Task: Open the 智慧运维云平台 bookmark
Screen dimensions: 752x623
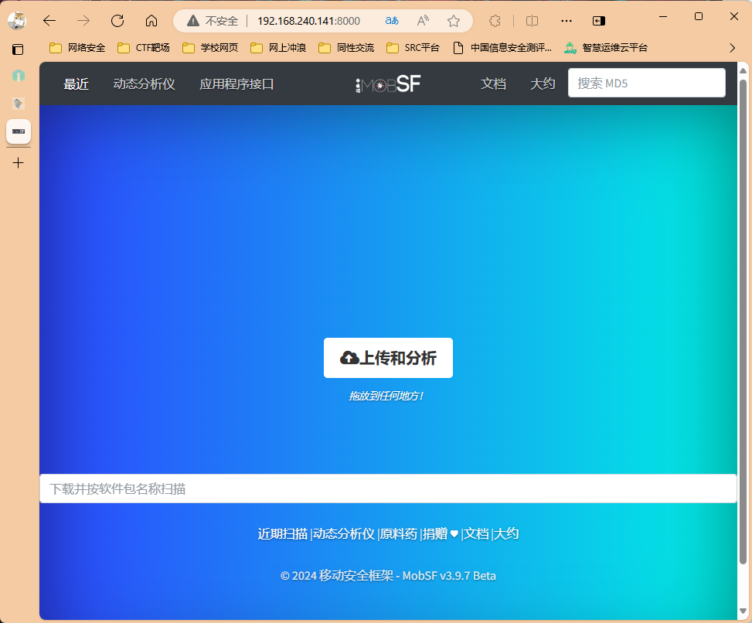Action: (x=606, y=48)
